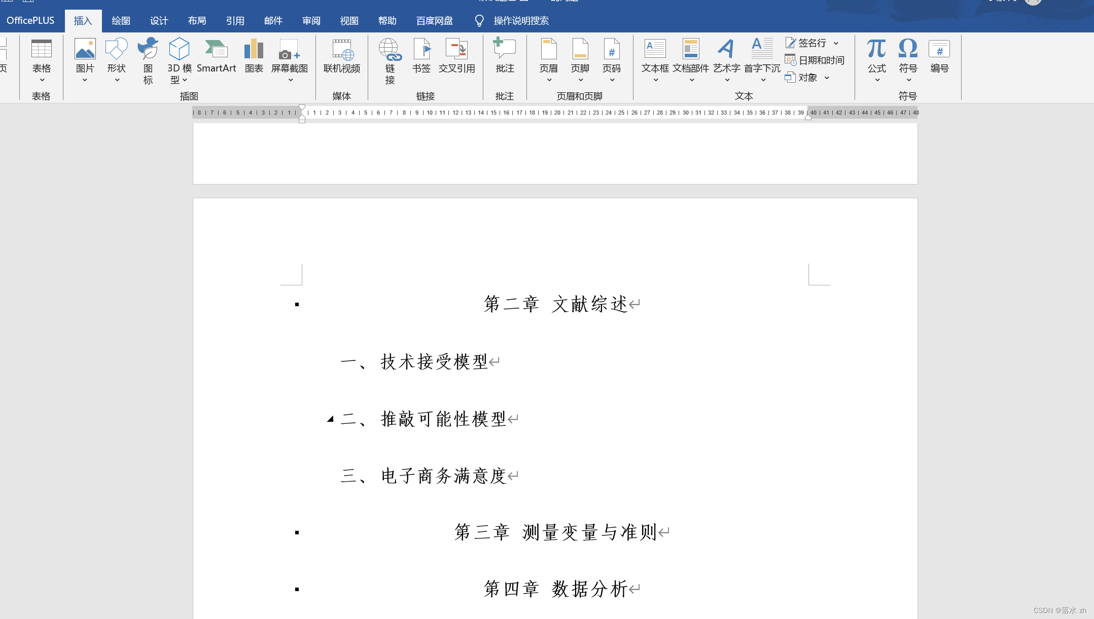Viewport: 1094px width, 619px height.
Task: Switch to the 引用 tab
Action: (235, 21)
